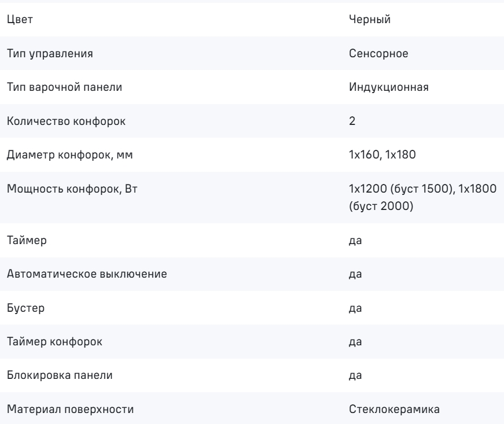Viewport: 504px width, 424px height.
Task: Click the 'Количество конфорок' label
Action: click(66, 121)
